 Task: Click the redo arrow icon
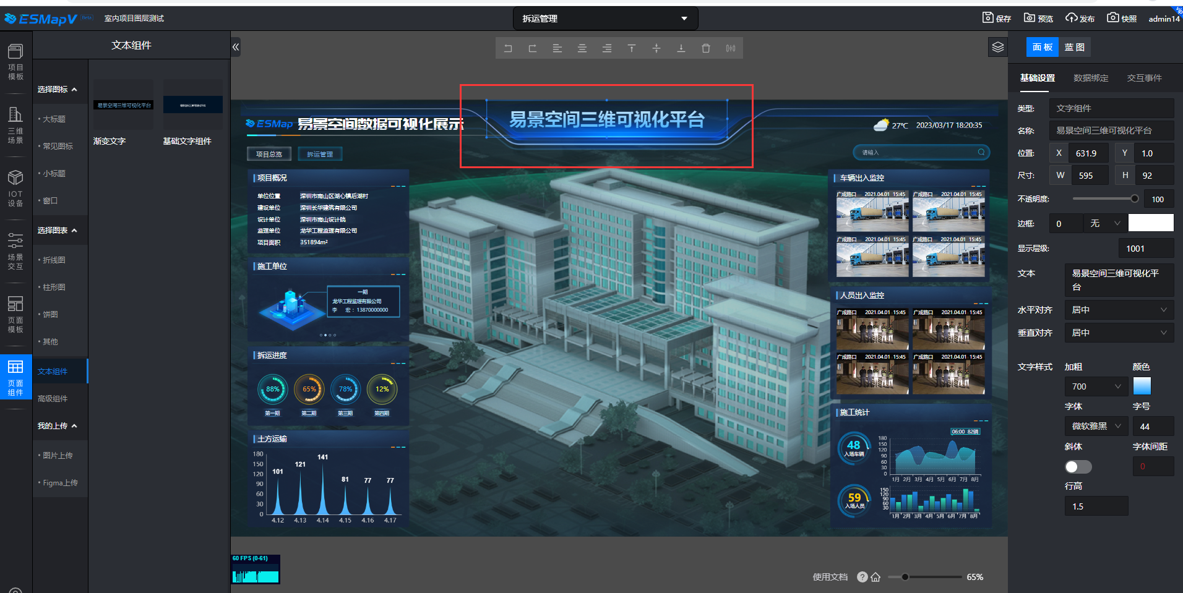533,48
